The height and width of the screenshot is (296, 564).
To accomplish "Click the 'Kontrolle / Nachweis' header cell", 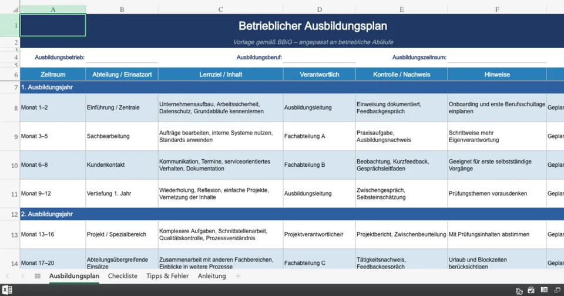I will point(401,75).
